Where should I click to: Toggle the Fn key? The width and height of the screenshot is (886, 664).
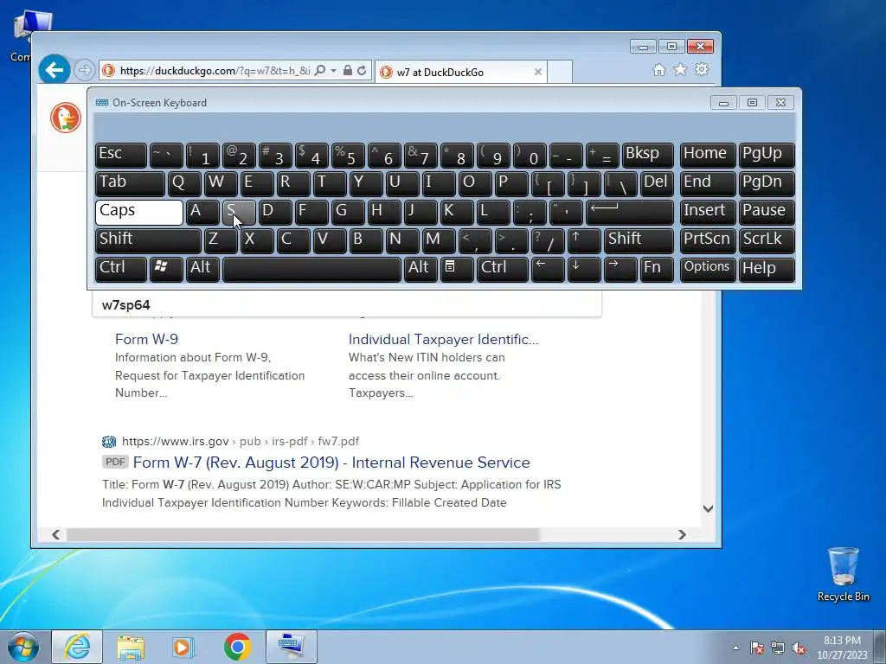pyautogui.click(x=657, y=270)
